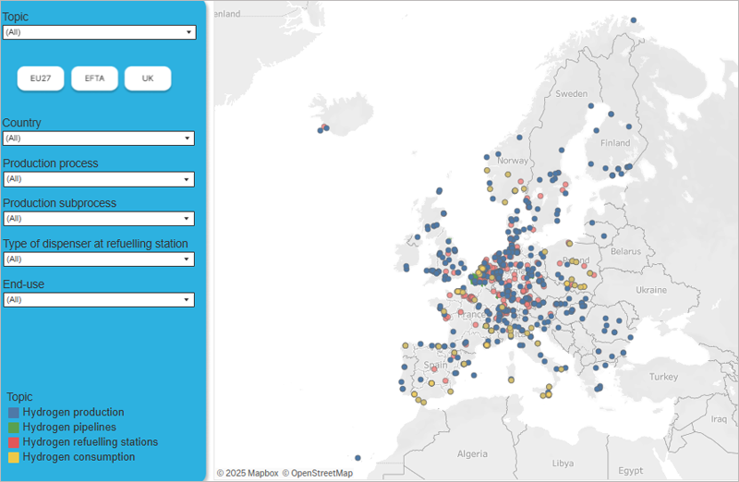This screenshot has height=482, width=739.
Task: Click the EU27 region button
Action: tap(41, 79)
